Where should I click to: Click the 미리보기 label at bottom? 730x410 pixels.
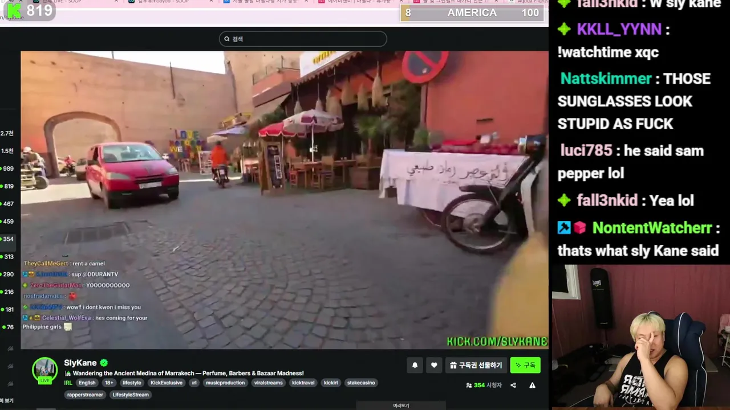point(401,405)
